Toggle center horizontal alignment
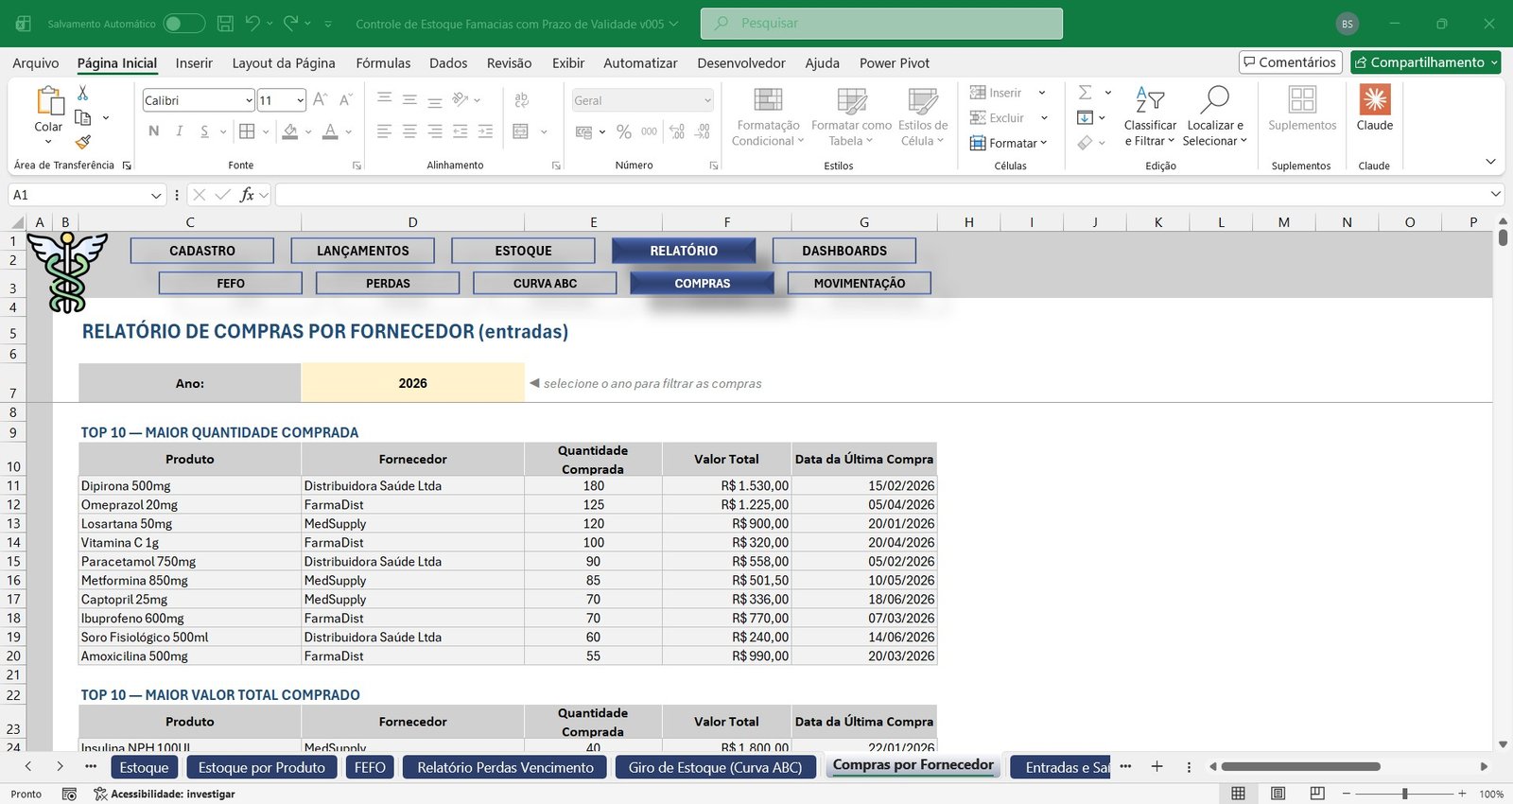This screenshot has width=1513, height=804. (x=409, y=131)
